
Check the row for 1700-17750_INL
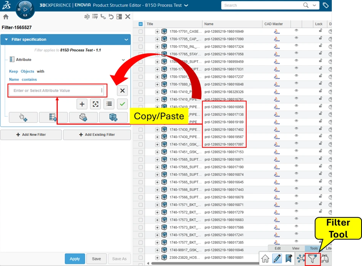[x=141, y=47]
